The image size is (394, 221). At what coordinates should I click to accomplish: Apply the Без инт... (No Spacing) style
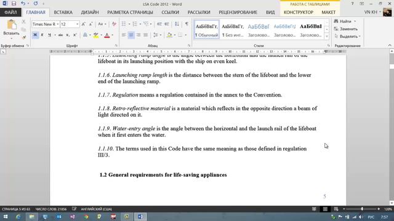pyautogui.click(x=233, y=29)
